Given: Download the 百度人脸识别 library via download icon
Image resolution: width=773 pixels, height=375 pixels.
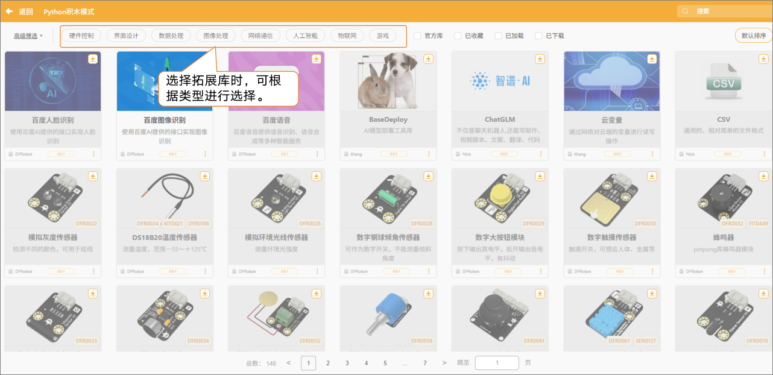Looking at the screenshot, I should click(x=93, y=58).
